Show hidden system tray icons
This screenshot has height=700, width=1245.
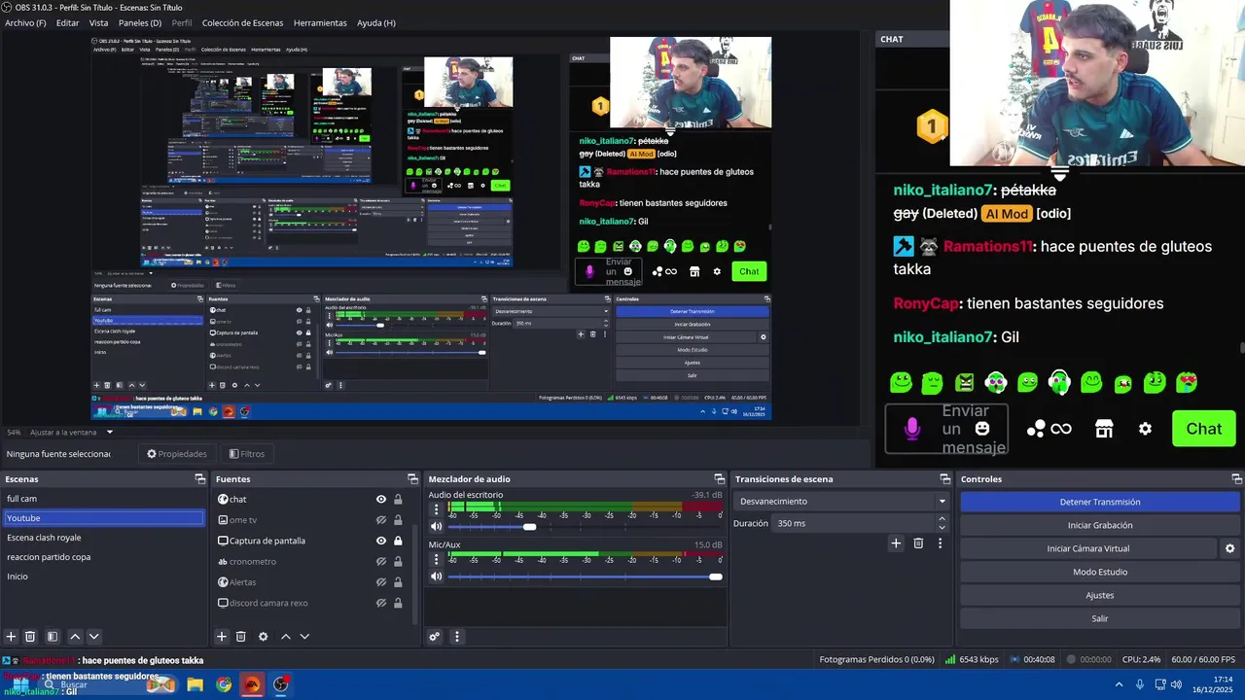pos(1119,684)
